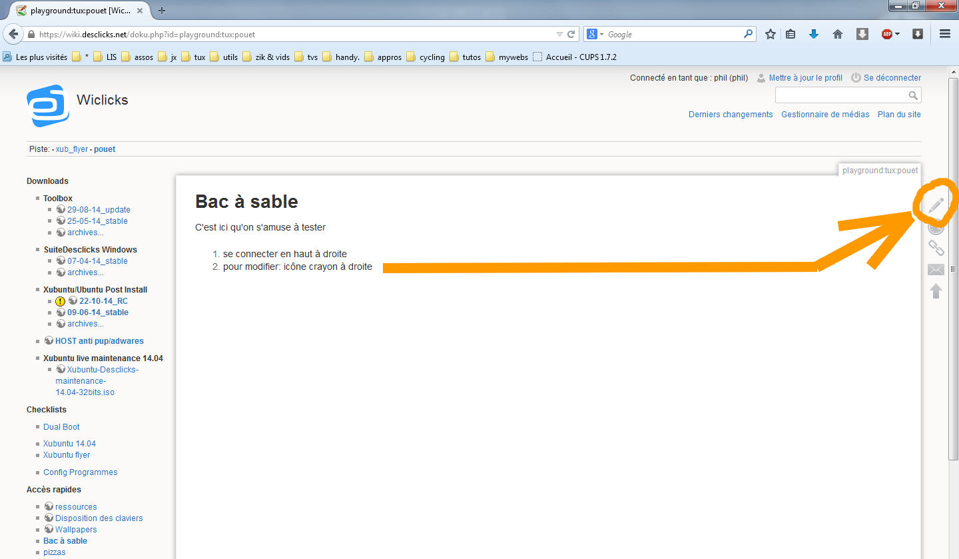Screen dimensions: 959x559
Task: Click the wiki search input field
Action: (x=841, y=95)
